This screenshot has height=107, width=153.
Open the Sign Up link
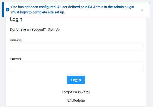[x=54, y=29]
